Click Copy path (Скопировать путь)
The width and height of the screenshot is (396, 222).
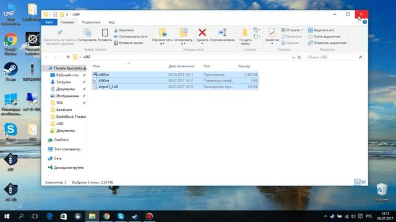click(x=131, y=36)
